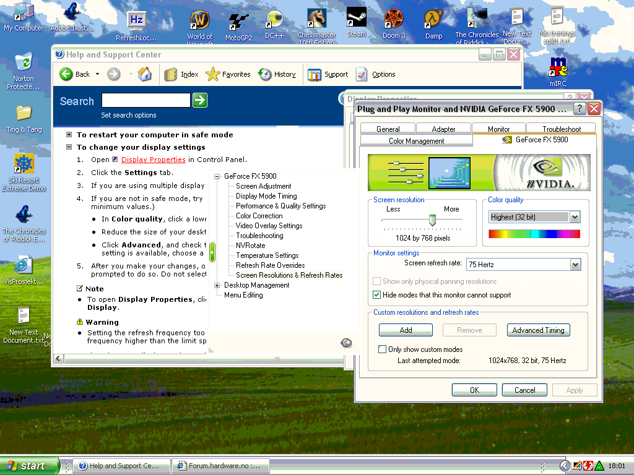Click Add custom resolution button
This screenshot has width=634, height=475.
(x=406, y=330)
